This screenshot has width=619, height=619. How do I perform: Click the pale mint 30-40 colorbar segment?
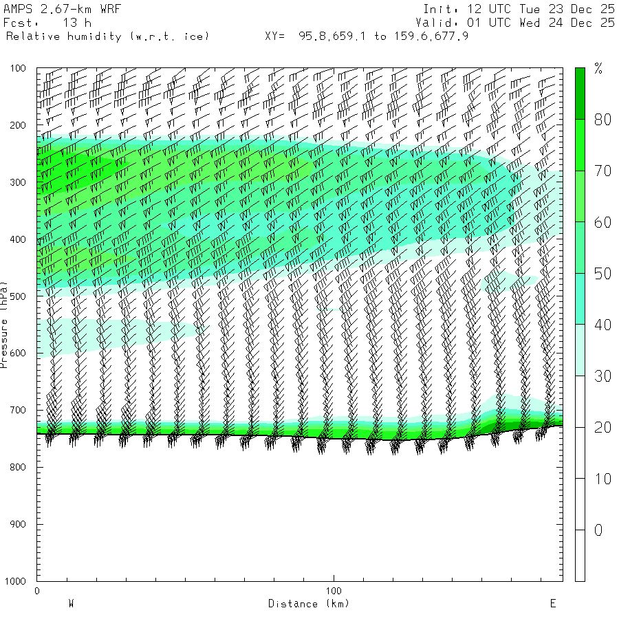click(580, 350)
